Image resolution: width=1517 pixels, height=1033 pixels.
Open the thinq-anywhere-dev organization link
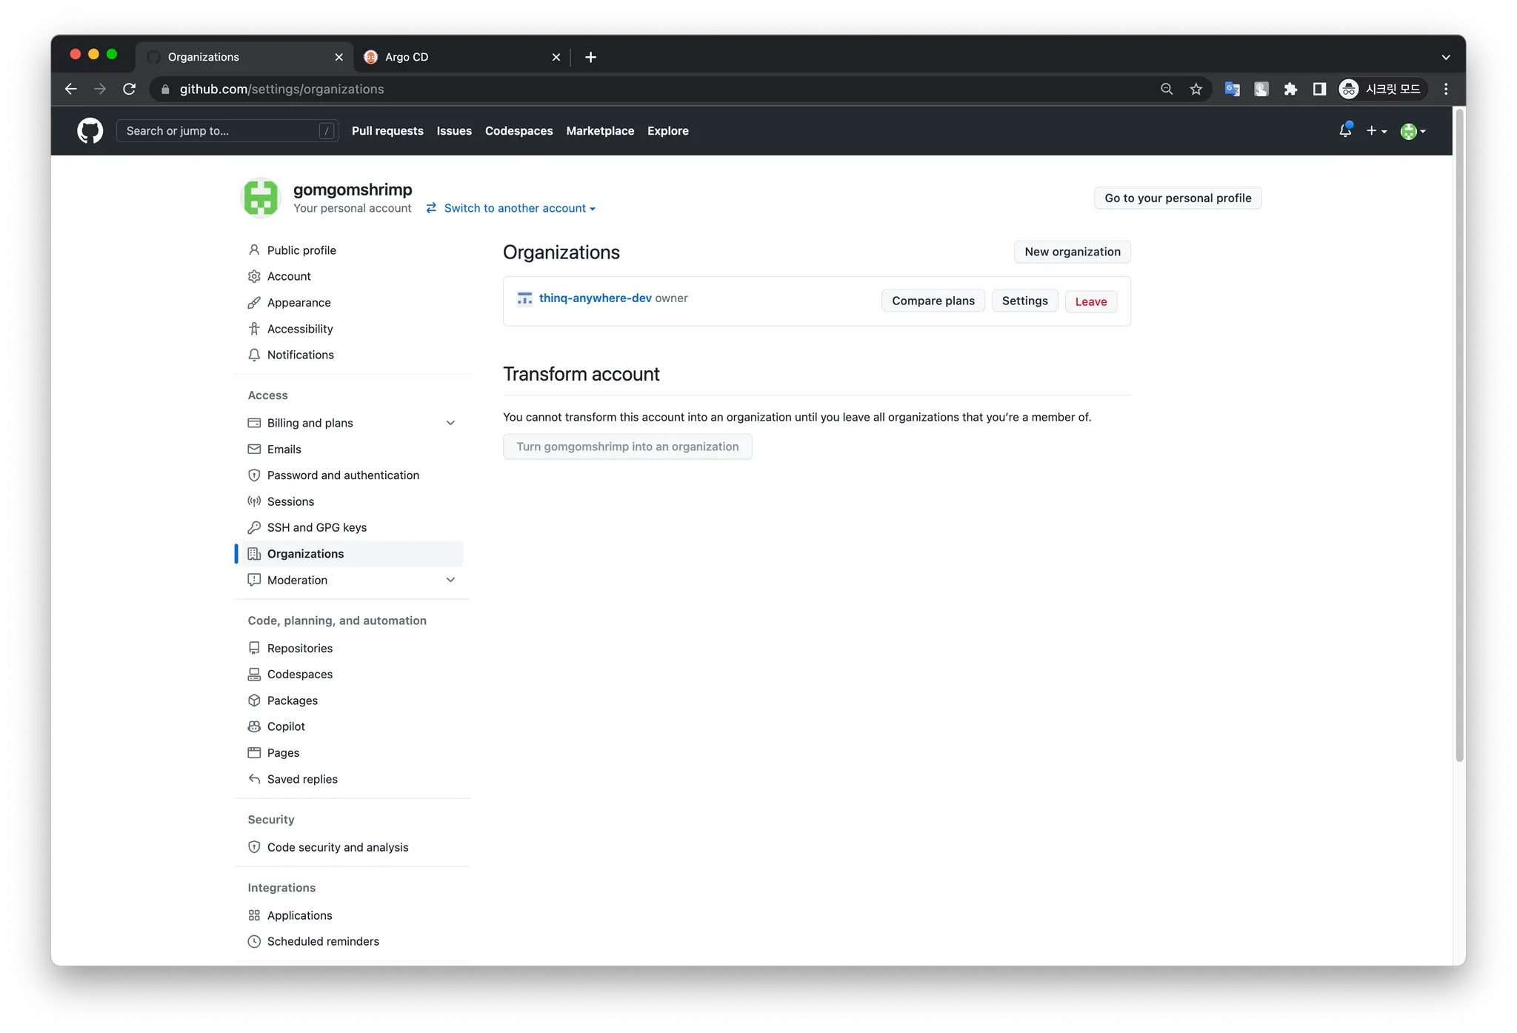(x=595, y=298)
